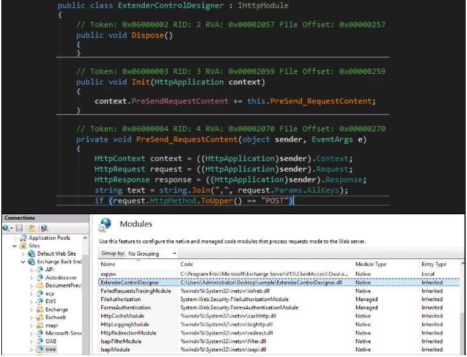
Task: Expand the owa tree node
Action: 31,349
